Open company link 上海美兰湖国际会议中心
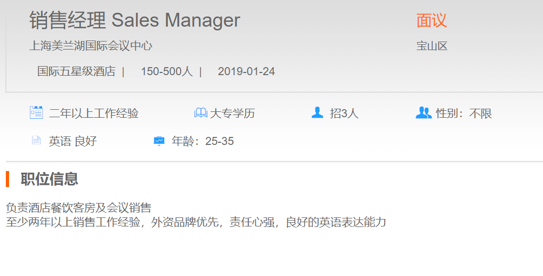 [91, 46]
